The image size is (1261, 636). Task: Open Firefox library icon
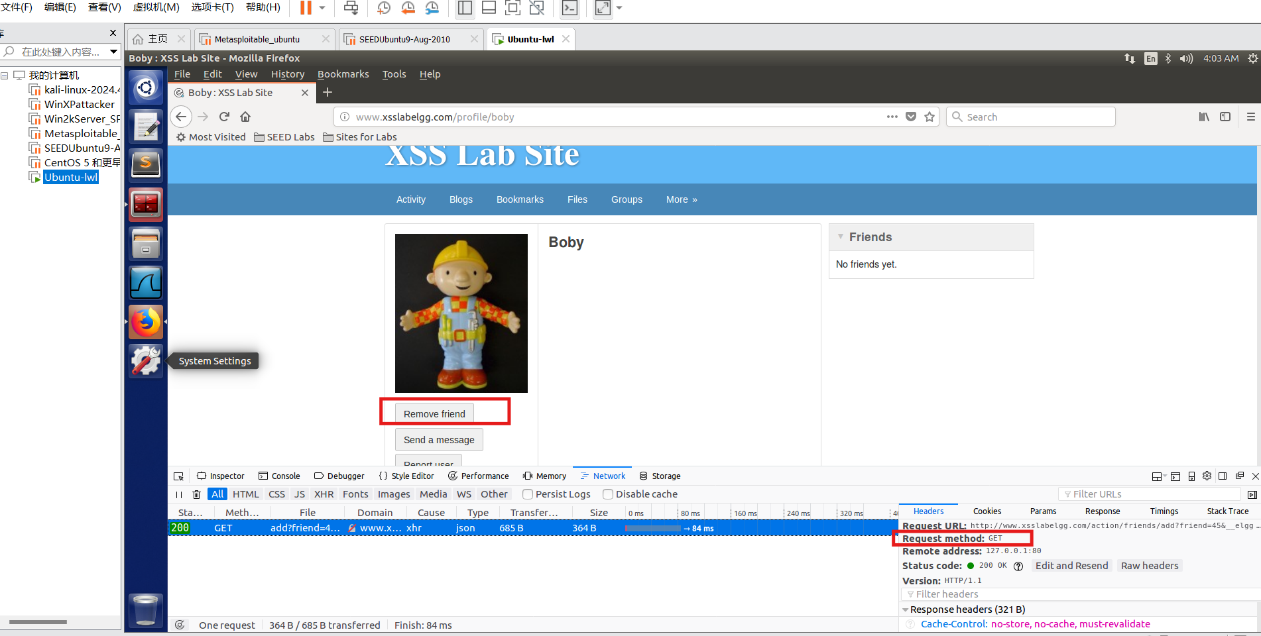(1204, 117)
